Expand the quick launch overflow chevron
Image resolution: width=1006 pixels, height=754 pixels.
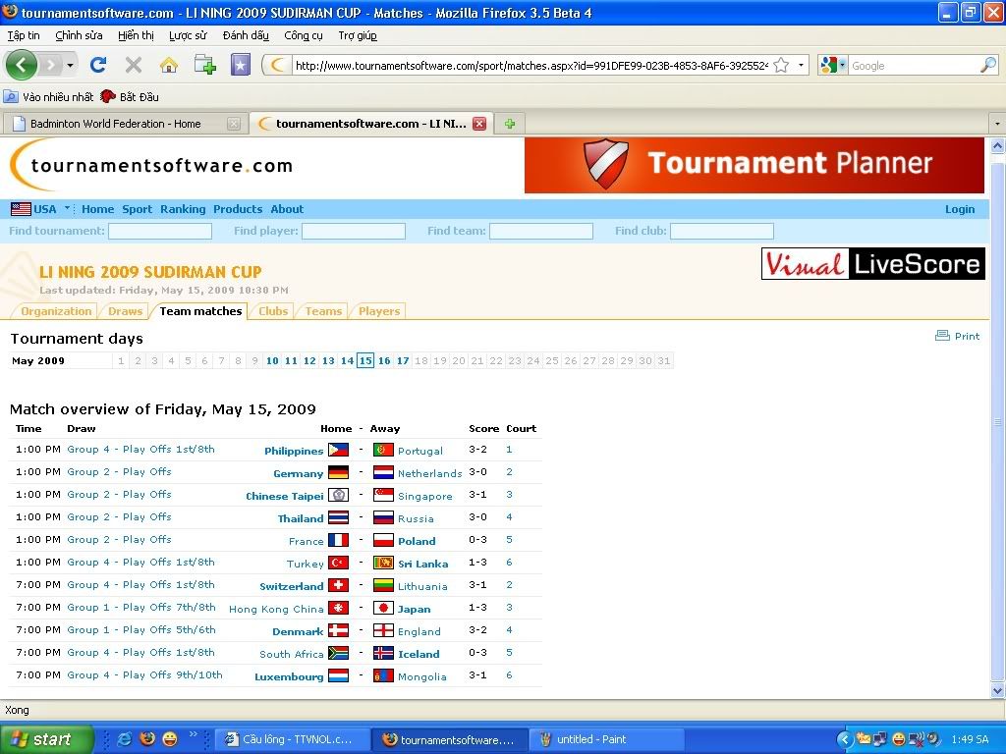[x=193, y=734]
